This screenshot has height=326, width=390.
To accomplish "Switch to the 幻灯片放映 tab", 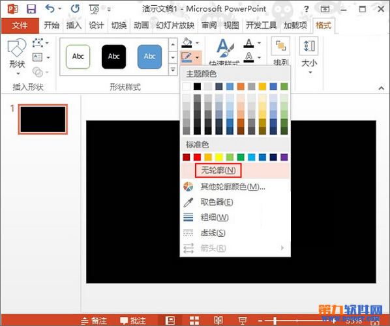I will point(175,25).
